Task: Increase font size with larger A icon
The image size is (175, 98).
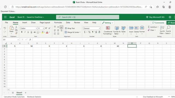Action: point(46,28)
